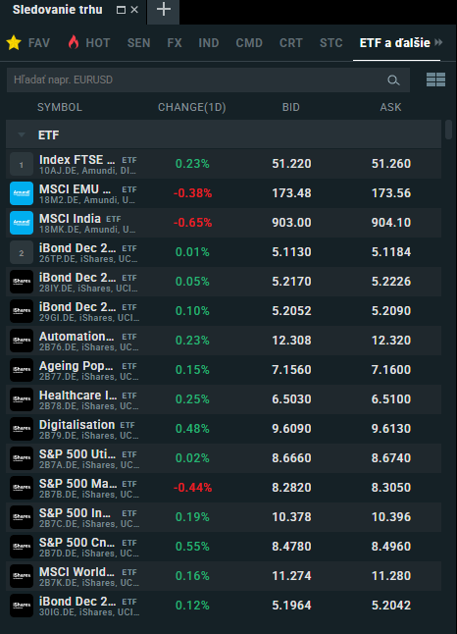457x634 pixels.
Task: Click the 0.25% change for Healthcare
Action: (x=192, y=399)
